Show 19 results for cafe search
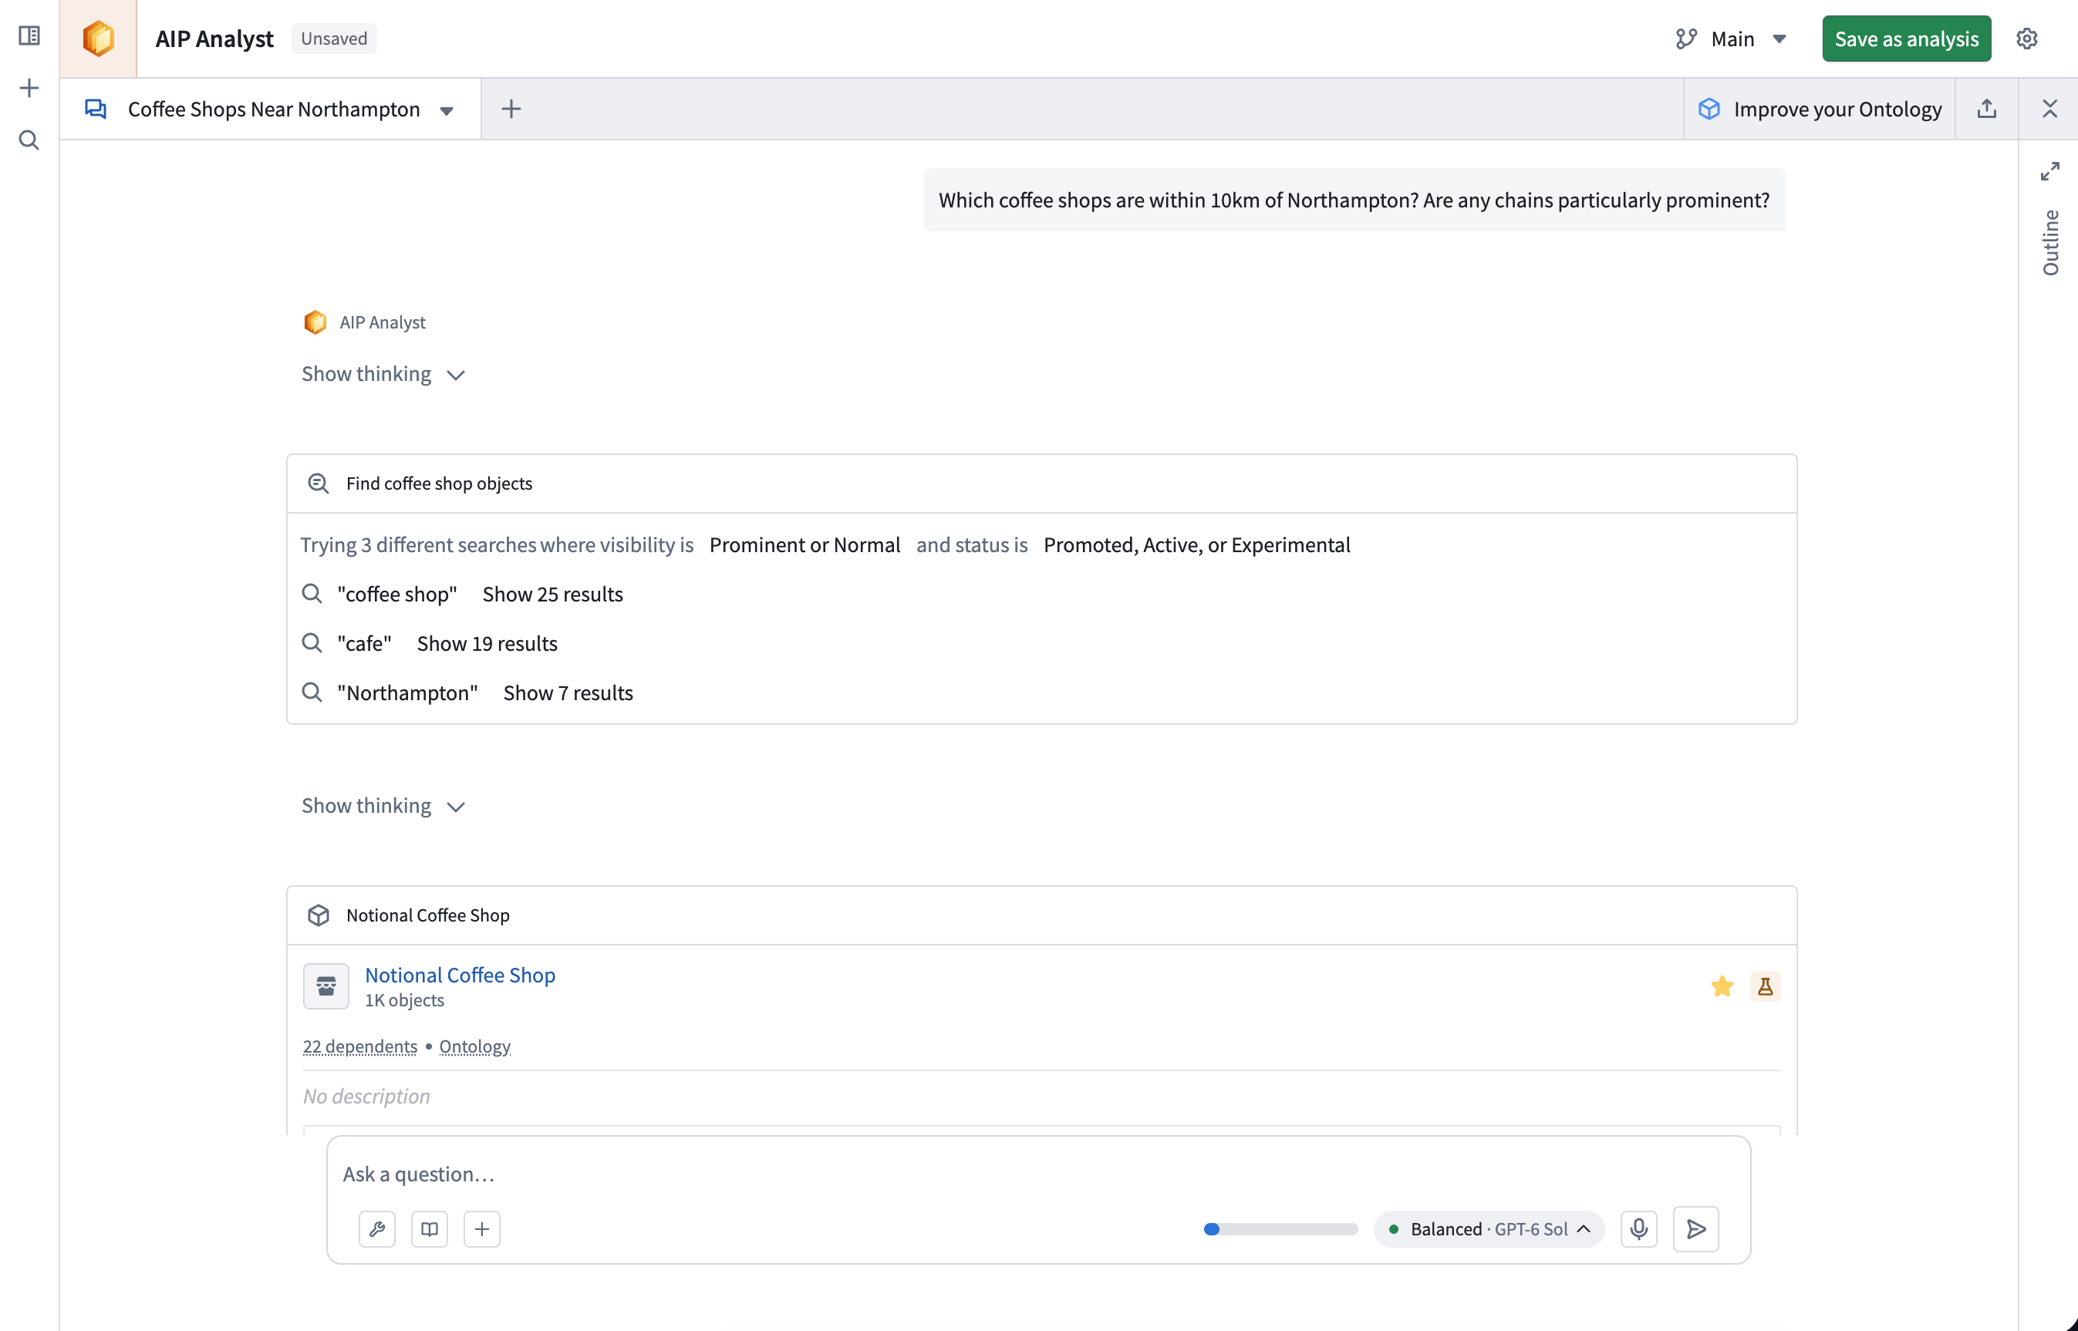 click(487, 643)
